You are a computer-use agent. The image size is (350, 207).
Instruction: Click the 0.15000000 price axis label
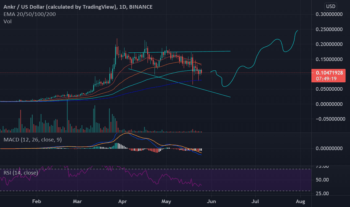(x=329, y=59)
